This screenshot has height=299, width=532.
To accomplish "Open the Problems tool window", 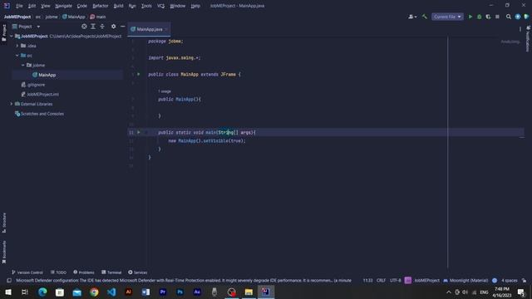I will (84, 272).
